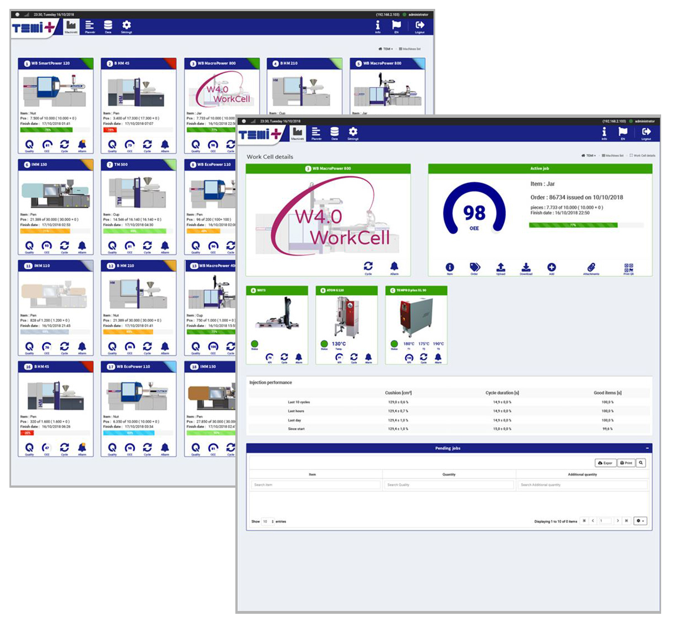680x631 pixels.
Task: Click Additional quantity column header
Action: (582, 474)
